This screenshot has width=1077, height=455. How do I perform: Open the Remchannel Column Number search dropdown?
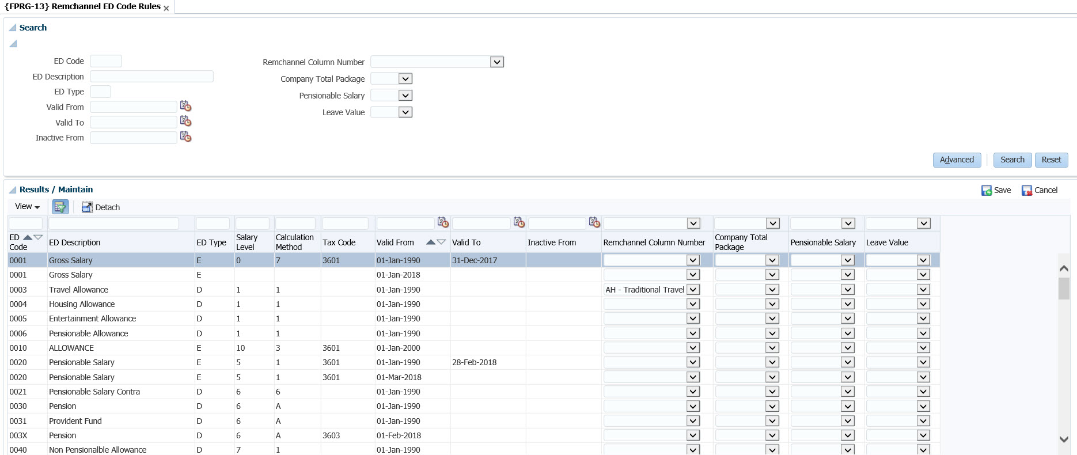496,62
